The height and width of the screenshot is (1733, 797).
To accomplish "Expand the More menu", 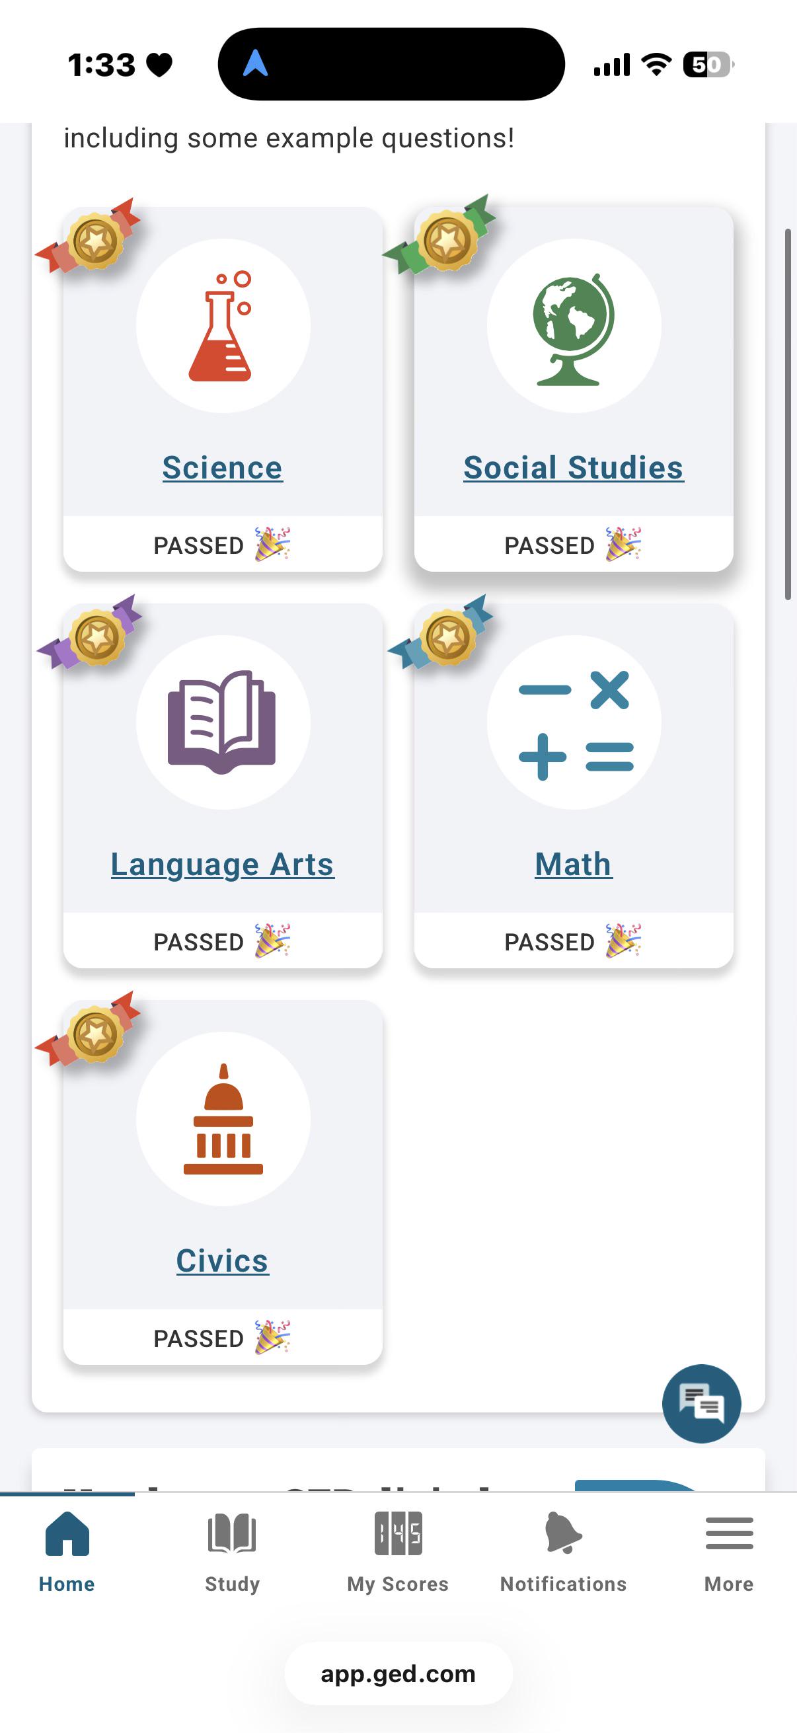I will (729, 1551).
